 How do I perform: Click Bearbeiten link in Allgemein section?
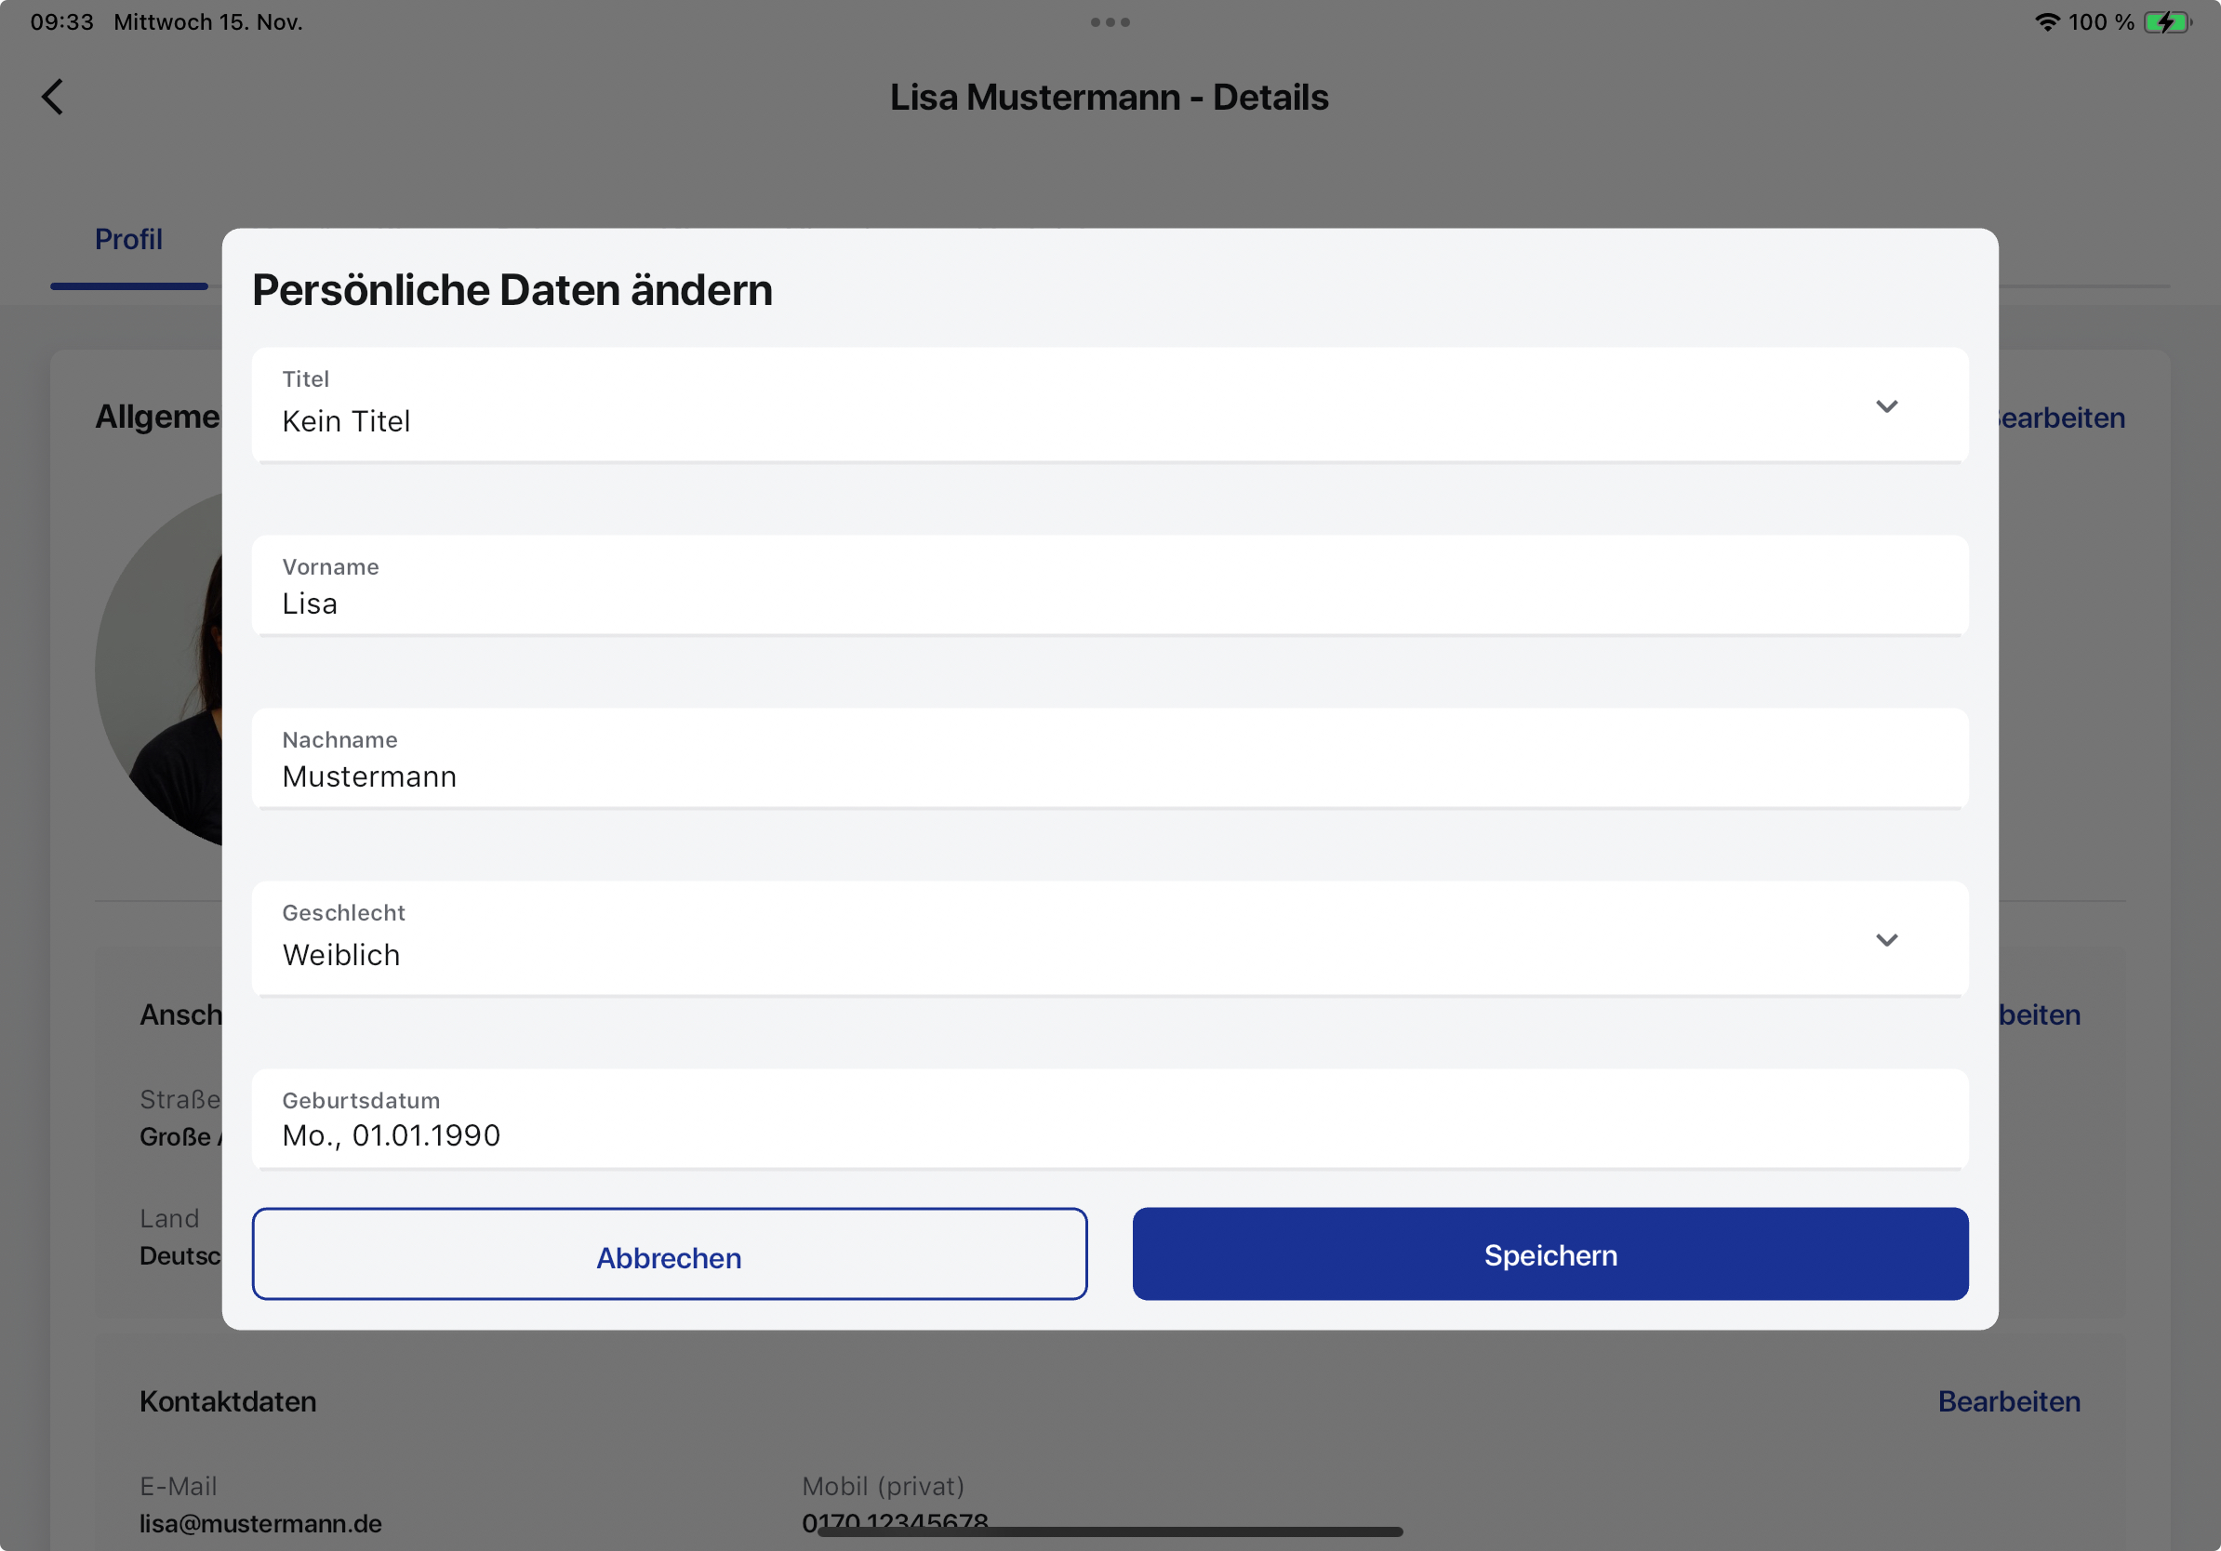point(2061,418)
